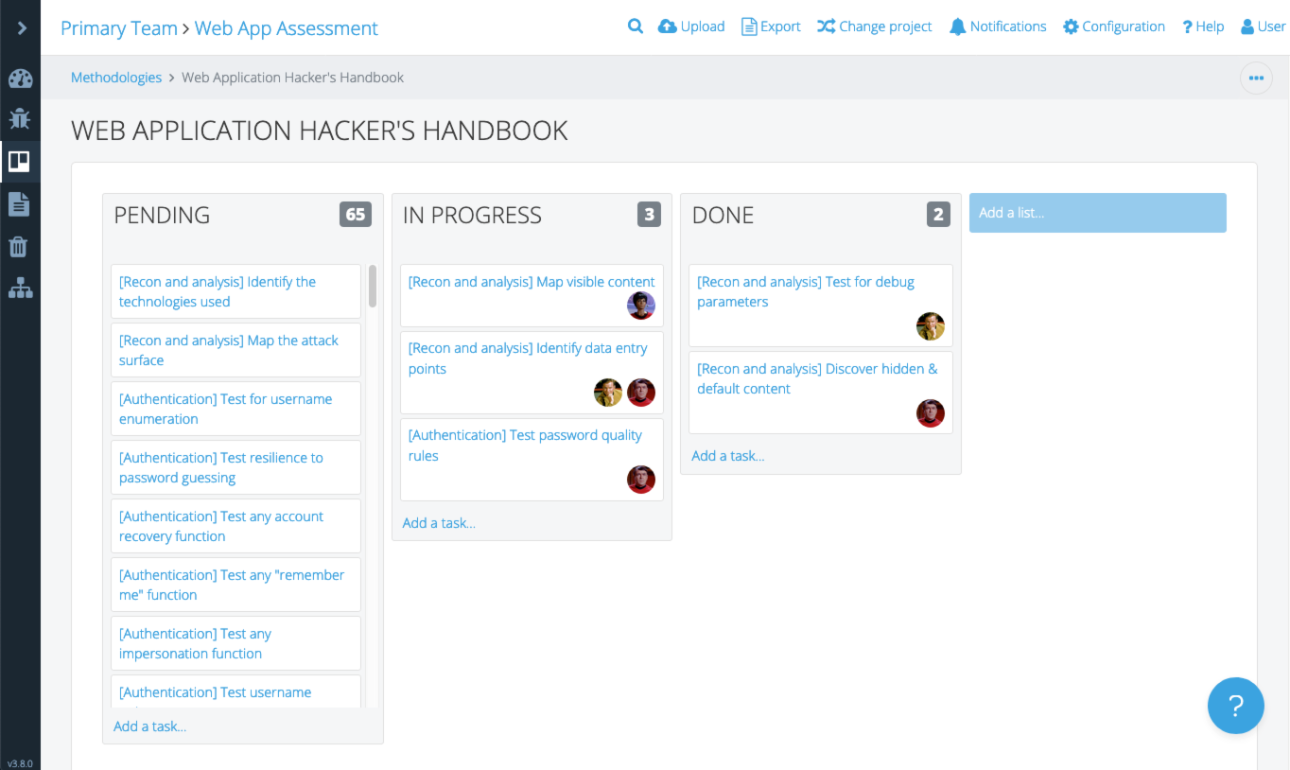Screen dimensions: 1290x770
Task: Click the Web Application Hacker's Handbook breadcrumb text
Action: [292, 78]
